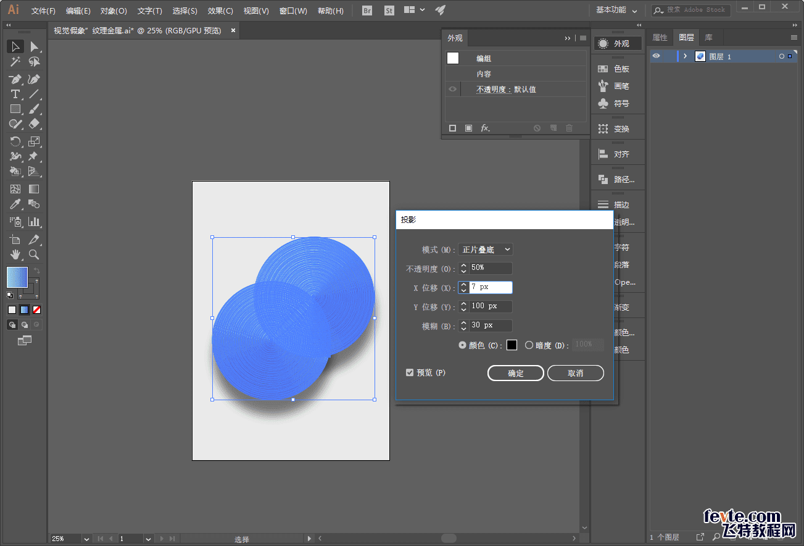Expand 图层 1 in the layers panel
This screenshot has width=804, height=546.
tap(685, 56)
